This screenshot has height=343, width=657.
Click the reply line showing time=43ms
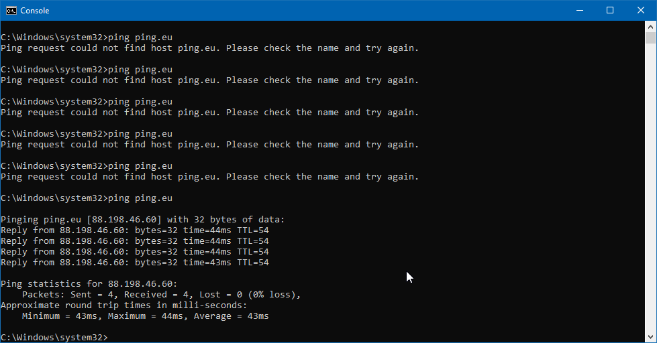[134, 262]
